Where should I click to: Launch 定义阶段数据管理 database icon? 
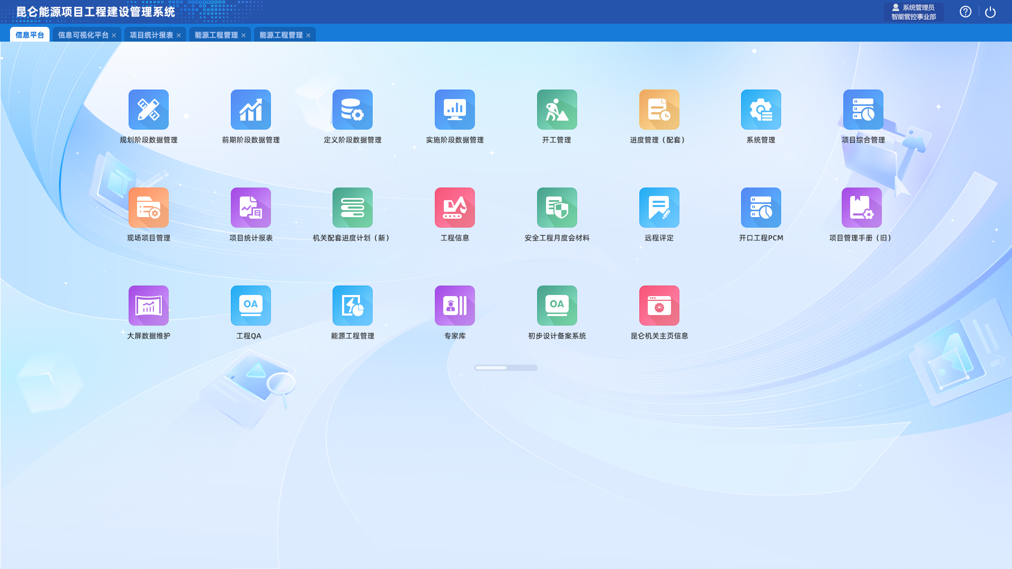coord(352,110)
